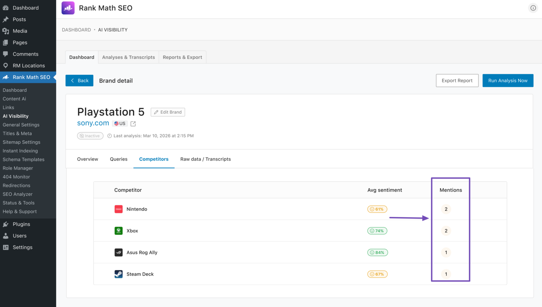Open the sony.com link
Viewport: 542px width, 307px height.
coord(93,123)
